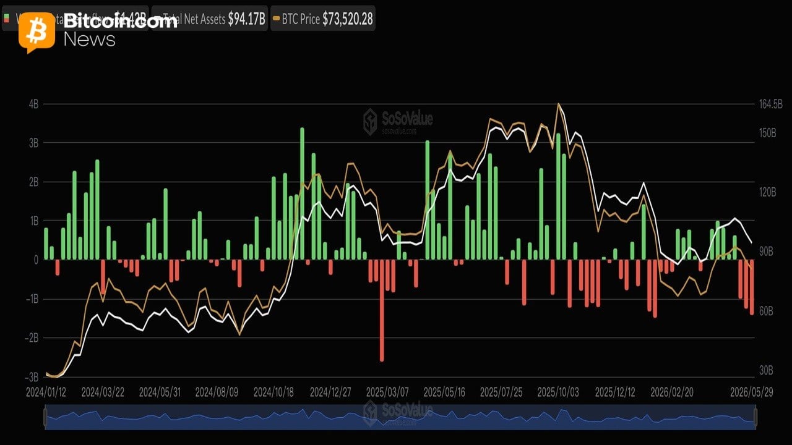
Task: Select the tallest green inflow bar near 2024/12/27
Action: click(302, 193)
